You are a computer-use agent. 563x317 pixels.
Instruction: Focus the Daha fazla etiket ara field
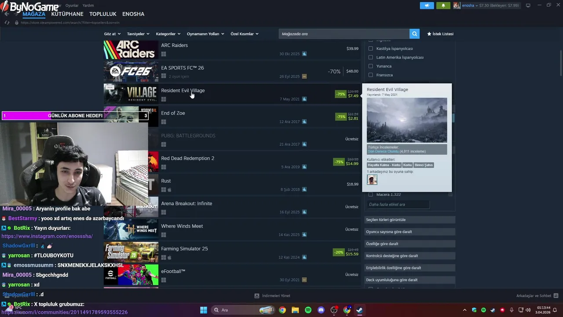point(398,204)
